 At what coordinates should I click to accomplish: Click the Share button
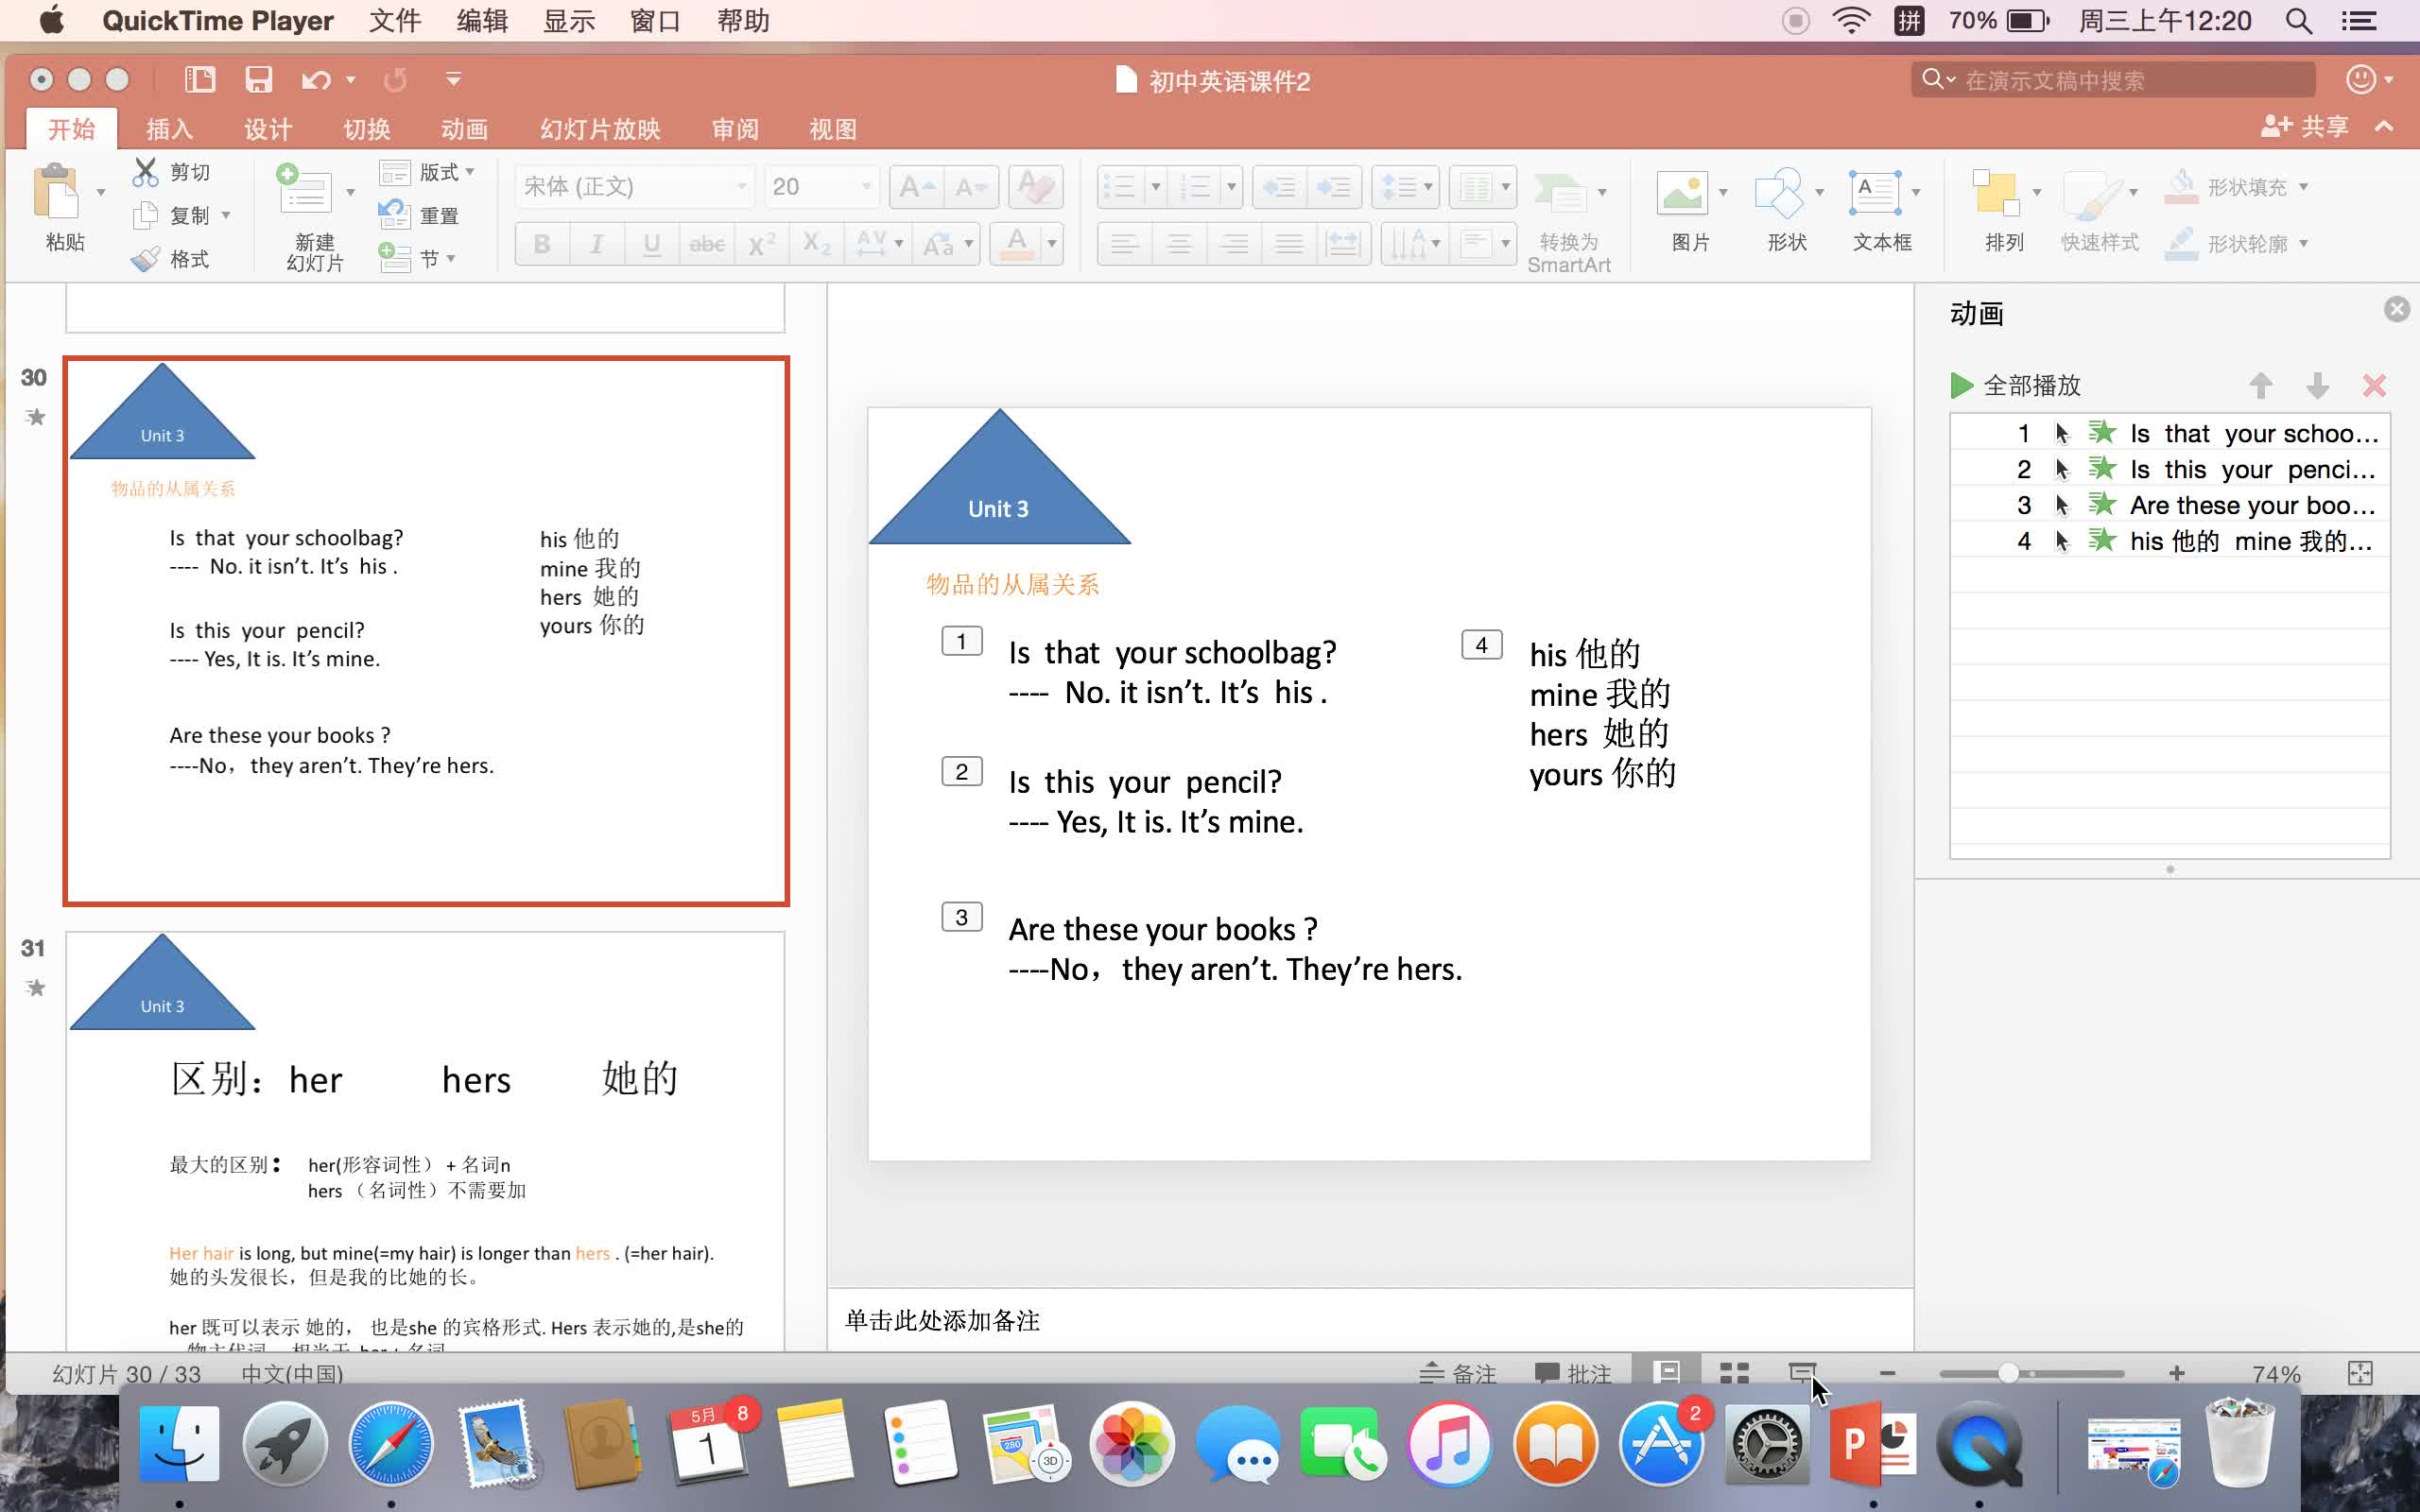(2304, 126)
